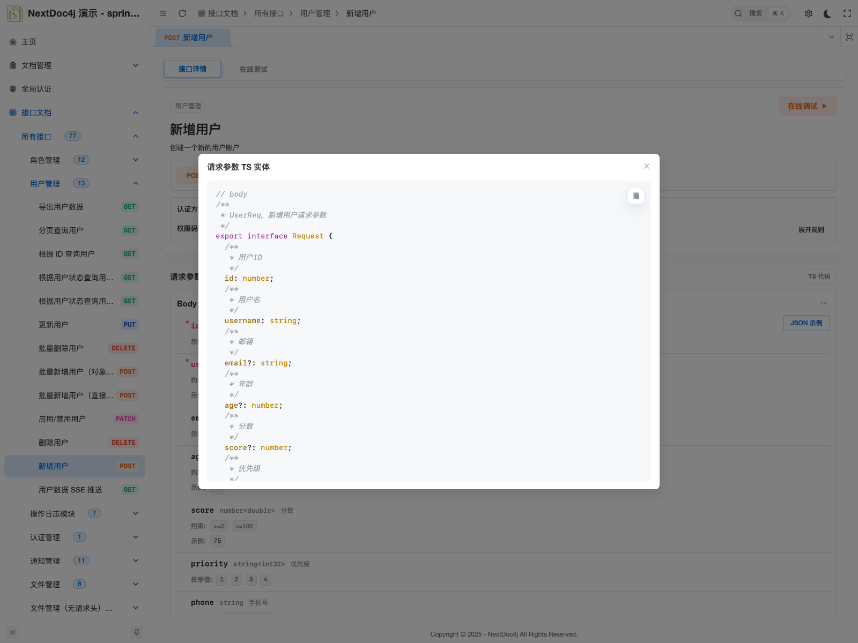This screenshot has height=643, width=858.
Task: Select 导出用户数据 GET endpoint
Action: [x=75, y=207]
